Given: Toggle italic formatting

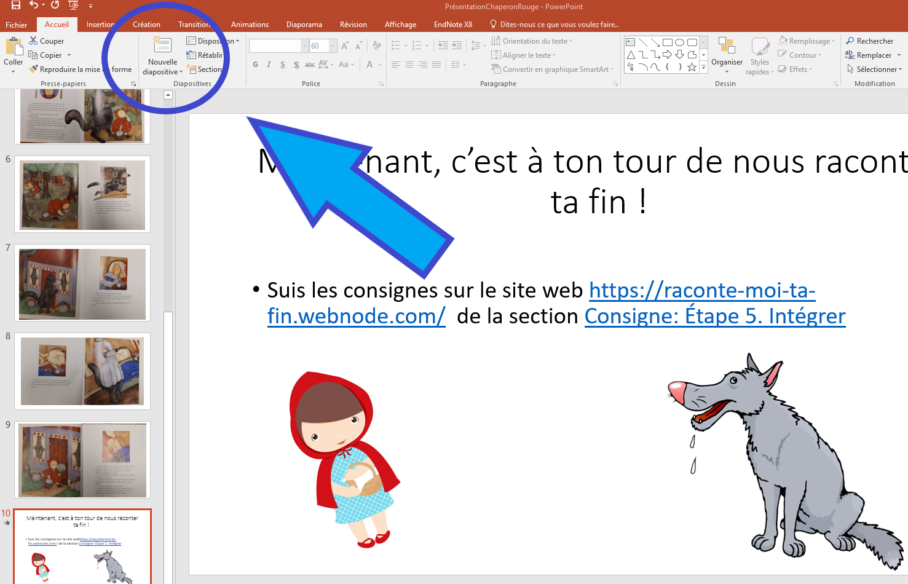Looking at the screenshot, I should pos(269,65).
